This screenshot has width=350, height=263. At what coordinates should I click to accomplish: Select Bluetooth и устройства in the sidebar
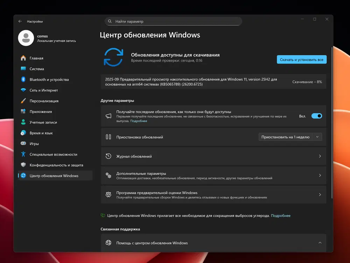click(55, 79)
